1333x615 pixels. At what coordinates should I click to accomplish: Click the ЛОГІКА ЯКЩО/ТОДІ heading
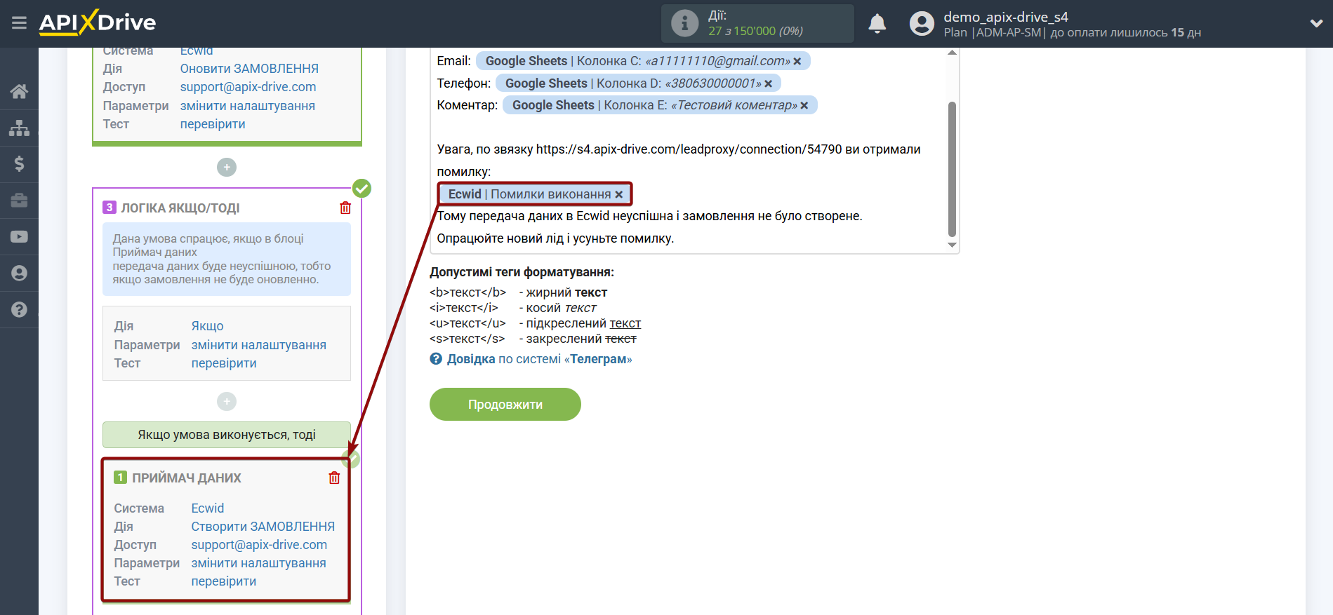pyautogui.click(x=180, y=208)
